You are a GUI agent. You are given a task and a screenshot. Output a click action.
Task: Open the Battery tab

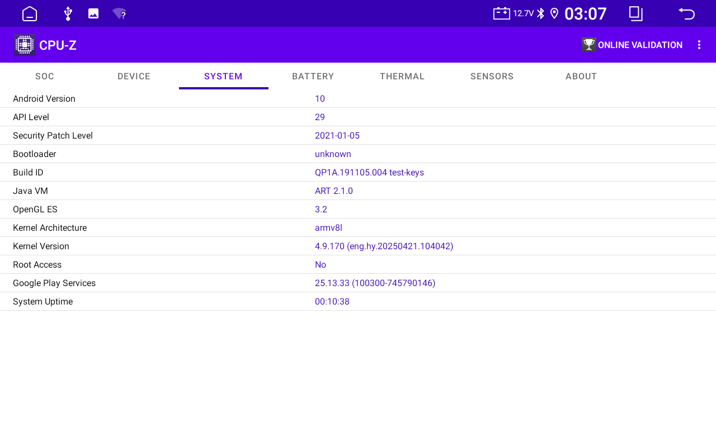[x=313, y=77]
